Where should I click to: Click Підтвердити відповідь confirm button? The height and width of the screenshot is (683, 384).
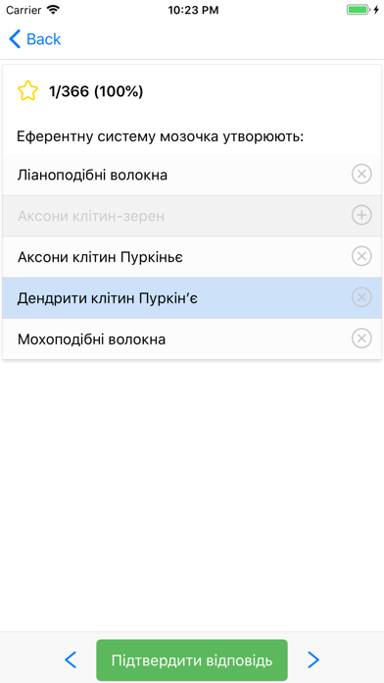click(x=192, y=659)
